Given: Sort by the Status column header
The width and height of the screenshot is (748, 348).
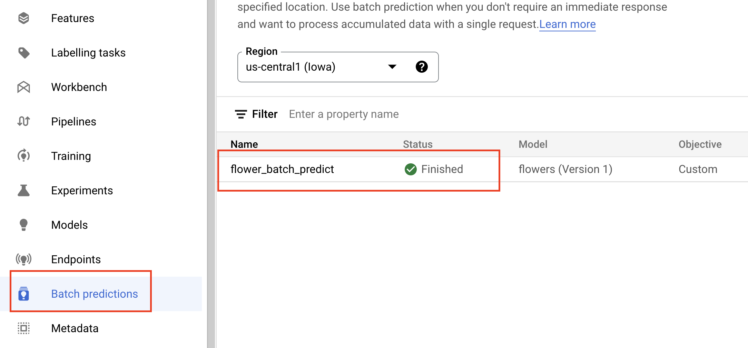Looking at the screenshot, I should point(417,144).
